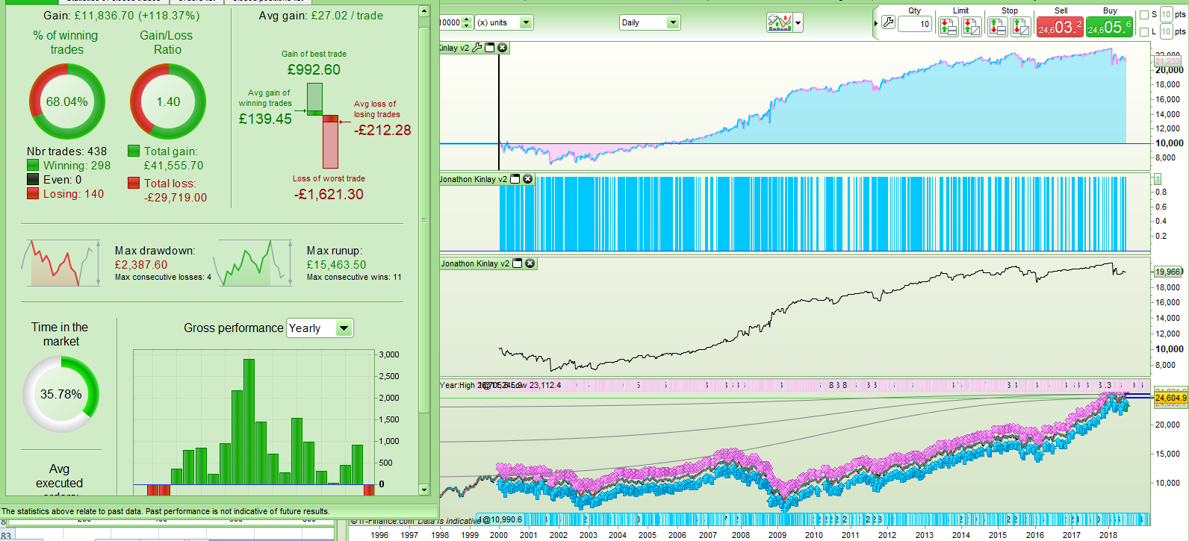Click the second Limit order icon
This screenshot has width=1189, height=541.
972,27
